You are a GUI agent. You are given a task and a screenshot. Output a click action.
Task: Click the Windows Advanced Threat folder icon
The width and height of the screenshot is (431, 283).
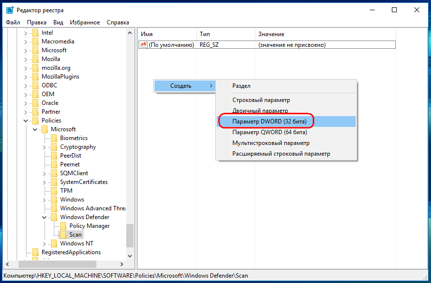pyautogui.click(x=54, y=208)
